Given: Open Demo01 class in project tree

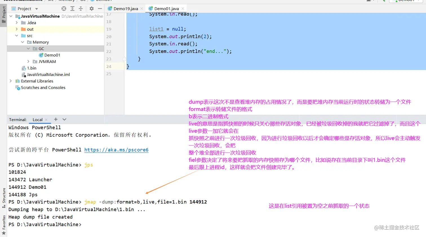Looking at the screenshot, I should tap(52, 55).
